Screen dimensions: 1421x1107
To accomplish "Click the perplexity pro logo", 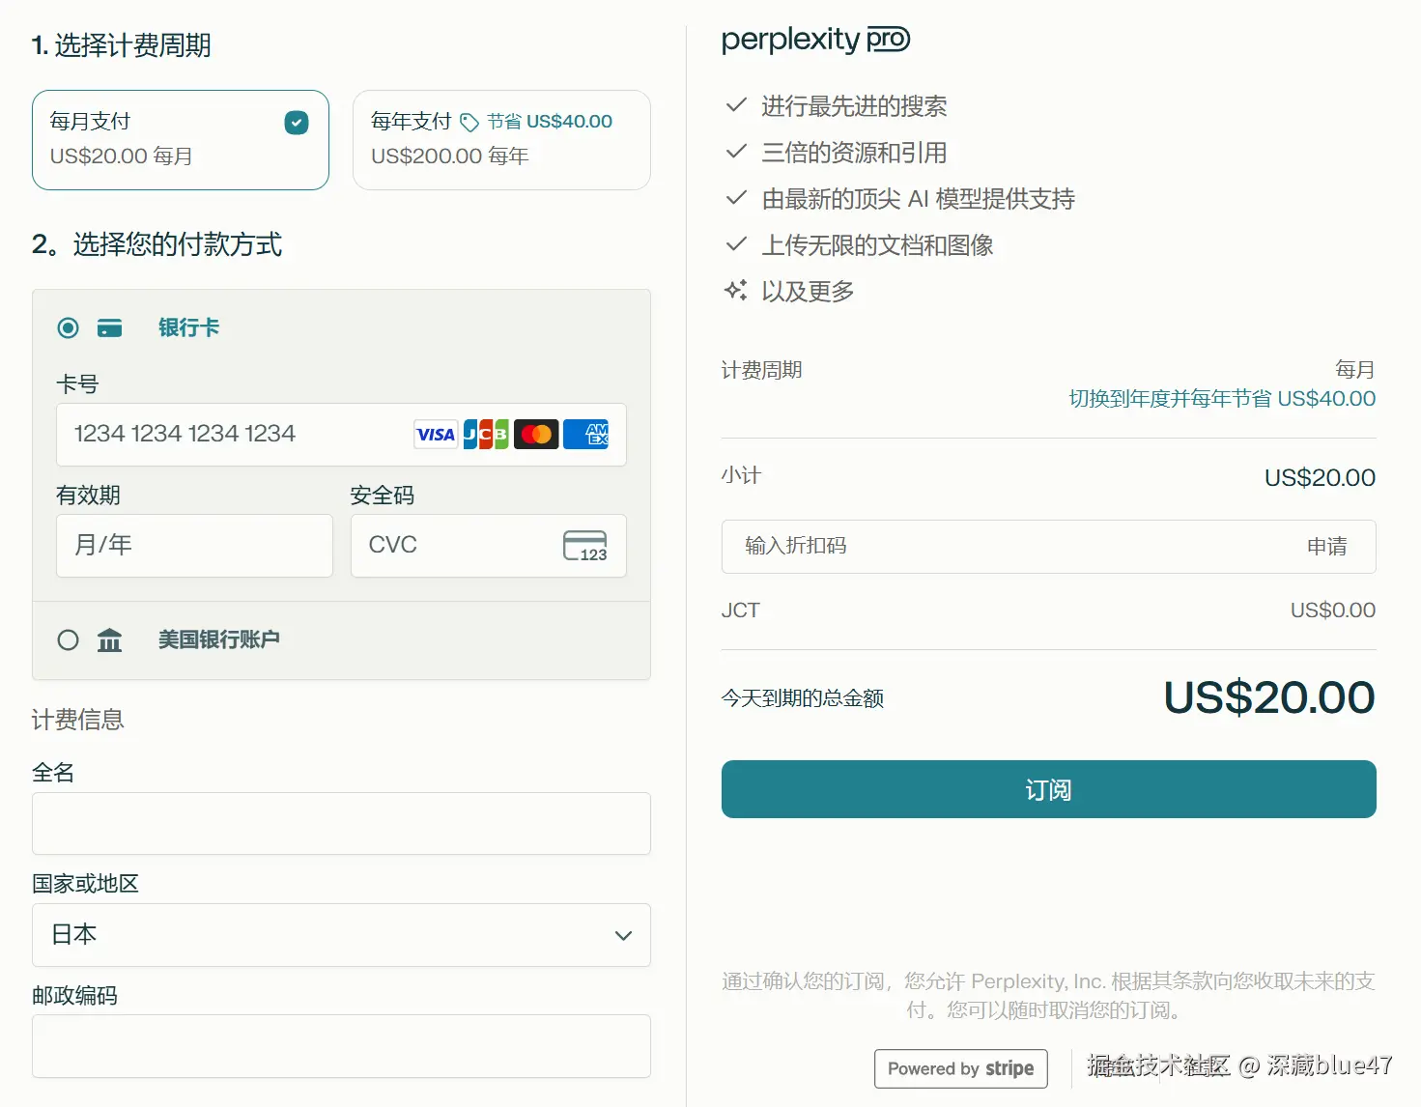I will point(816,40).
